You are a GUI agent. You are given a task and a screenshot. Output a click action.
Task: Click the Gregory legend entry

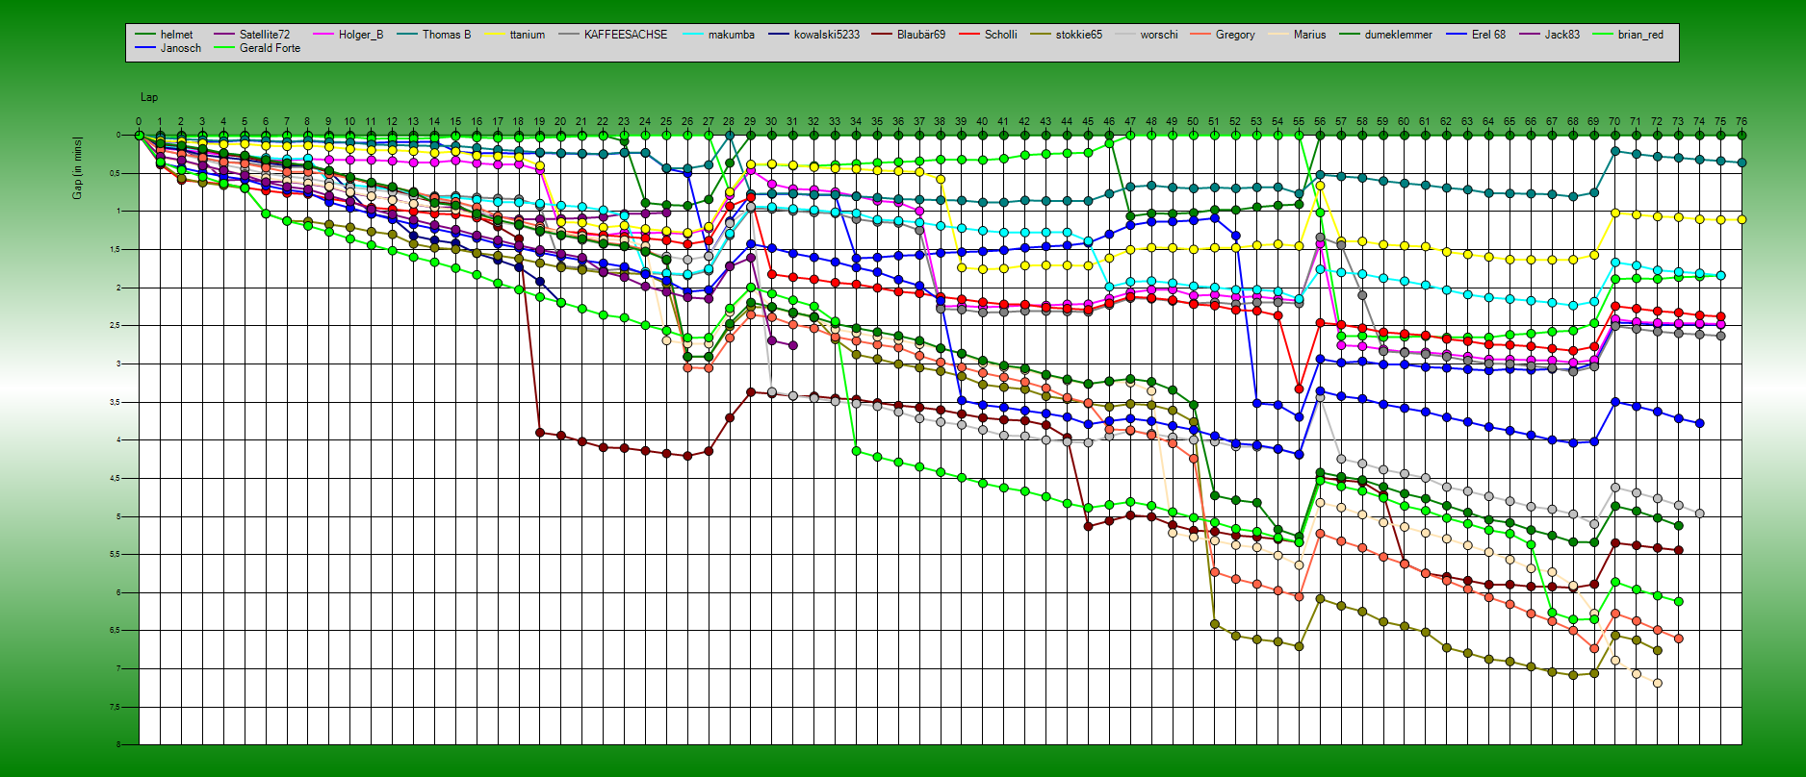coord(1234,35)
